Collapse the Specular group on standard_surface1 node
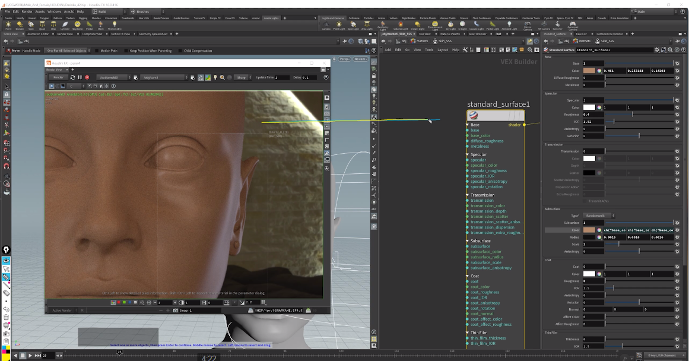Viewport: 692px width, 361px height. coord(468,154)
